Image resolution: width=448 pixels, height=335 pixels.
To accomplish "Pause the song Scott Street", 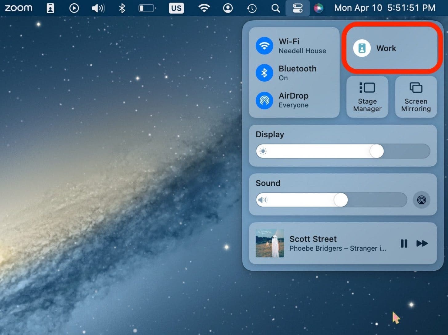I will 404,244.
